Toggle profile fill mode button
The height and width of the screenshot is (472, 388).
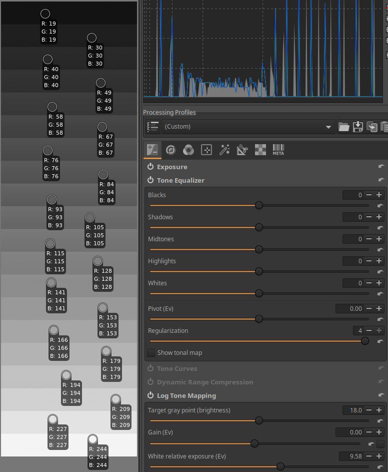[x=153, y=127]
